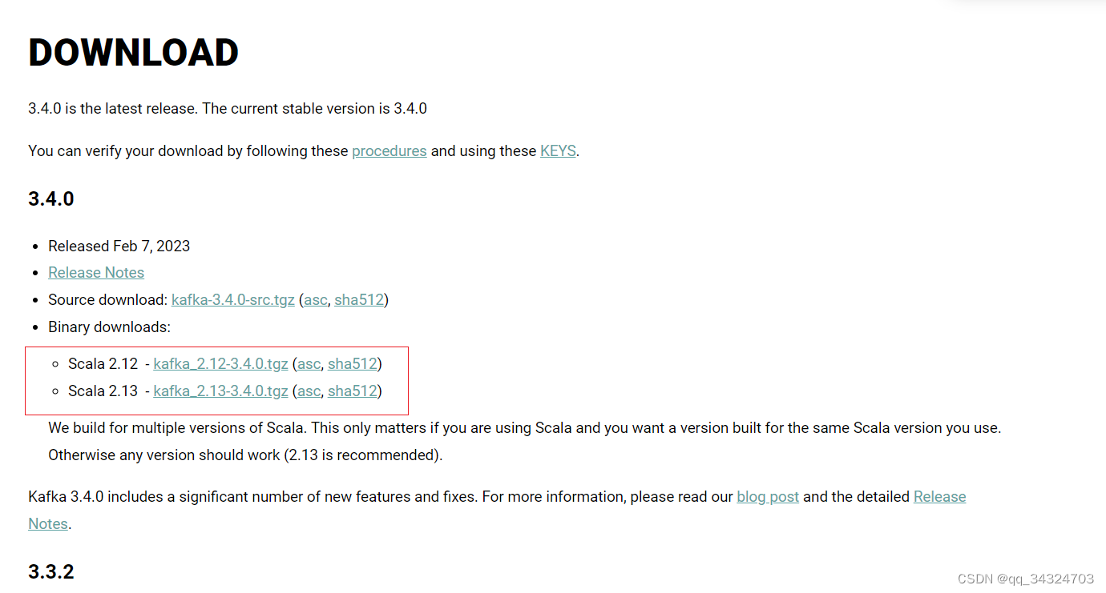1106x593 pixels.
Task: Click the 3.3.2 section heading
Action: pyautogui.click(x=50, y=571)
